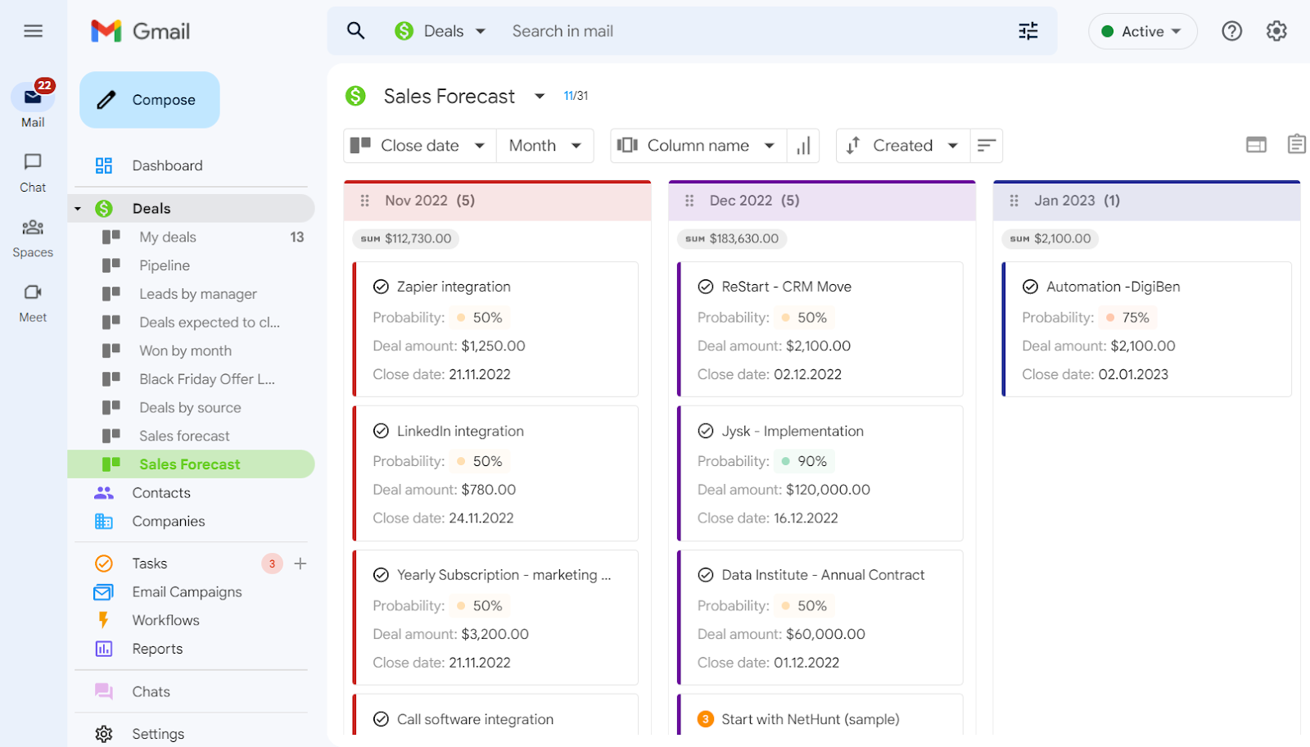Open the help question mark icon
This screenshot has width=1310, height=747.
coord(1231,31)
